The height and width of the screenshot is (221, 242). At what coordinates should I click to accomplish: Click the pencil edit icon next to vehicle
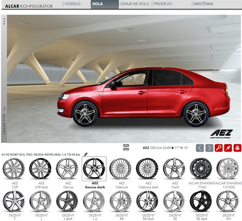pyautogui.click(x=86, y=154)
